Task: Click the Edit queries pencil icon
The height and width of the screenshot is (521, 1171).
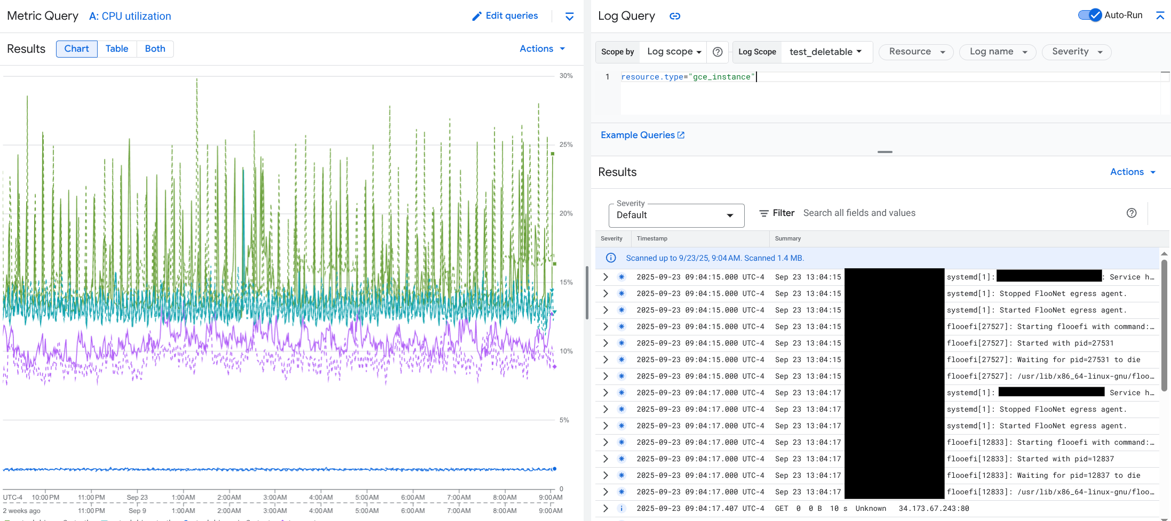Action: (x=476, y=15)
